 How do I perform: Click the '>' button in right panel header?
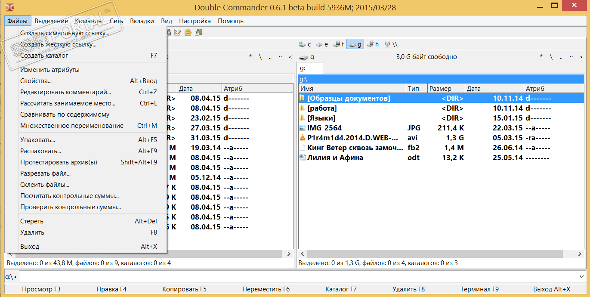coord(581,57)
